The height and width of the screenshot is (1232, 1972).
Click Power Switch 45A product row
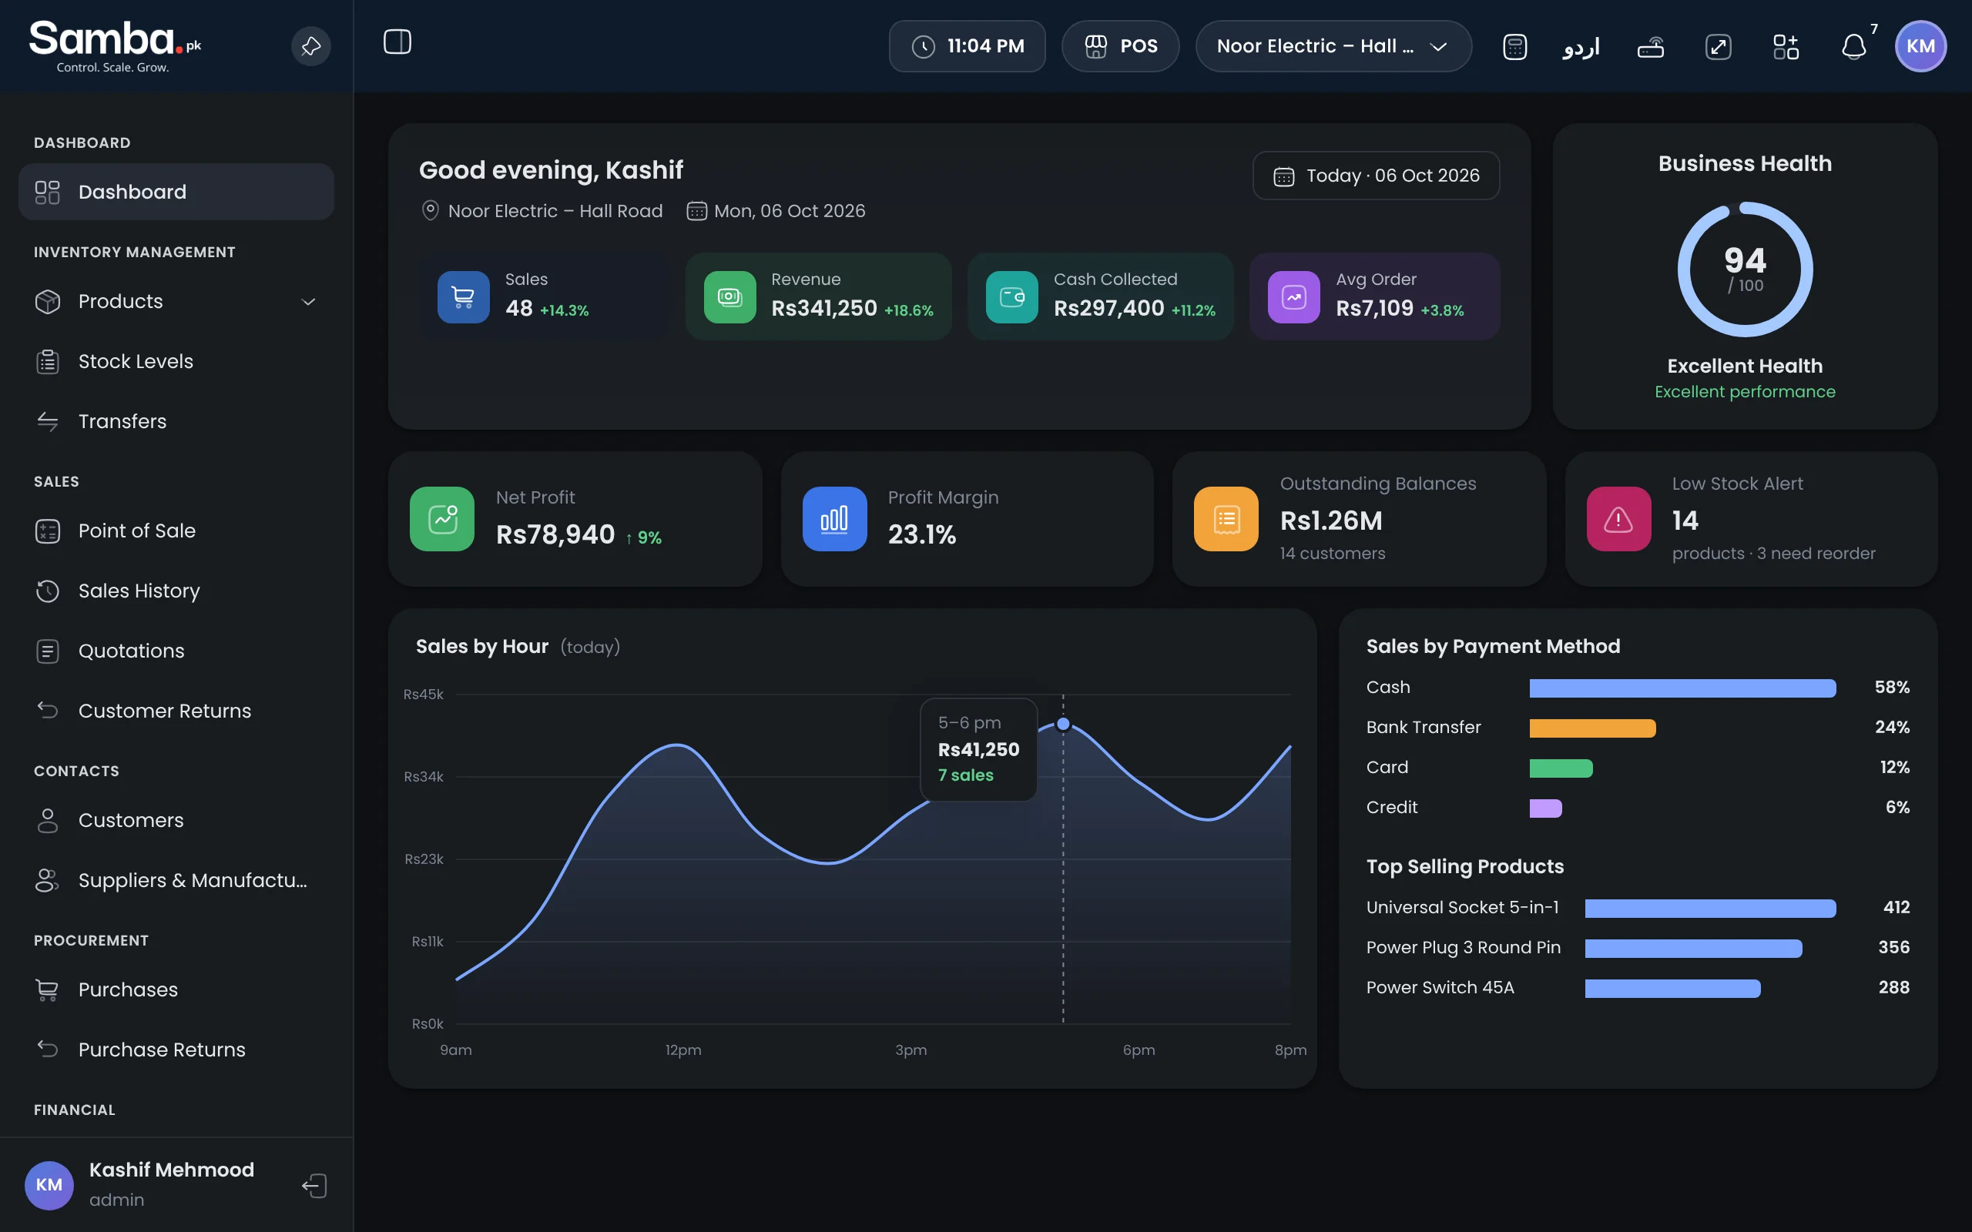click(1638, 988)
